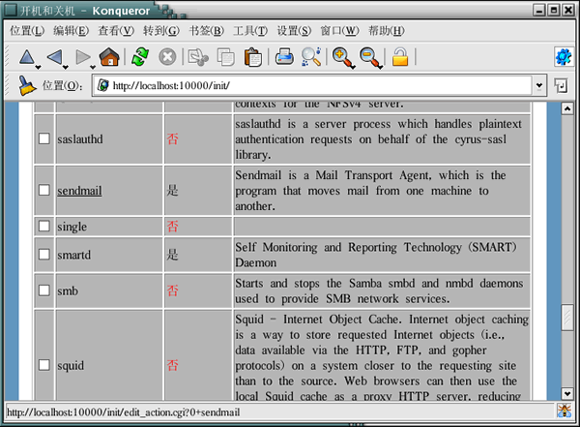Click the KDE gear animation icon

pos(564,57)
